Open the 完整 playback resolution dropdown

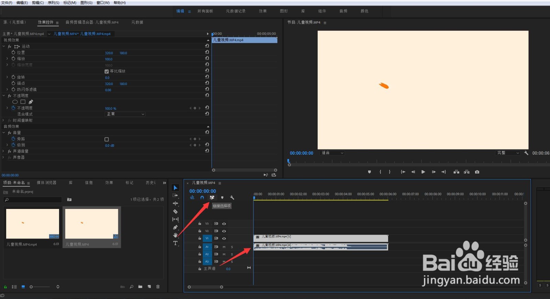(x=508, y=153)
